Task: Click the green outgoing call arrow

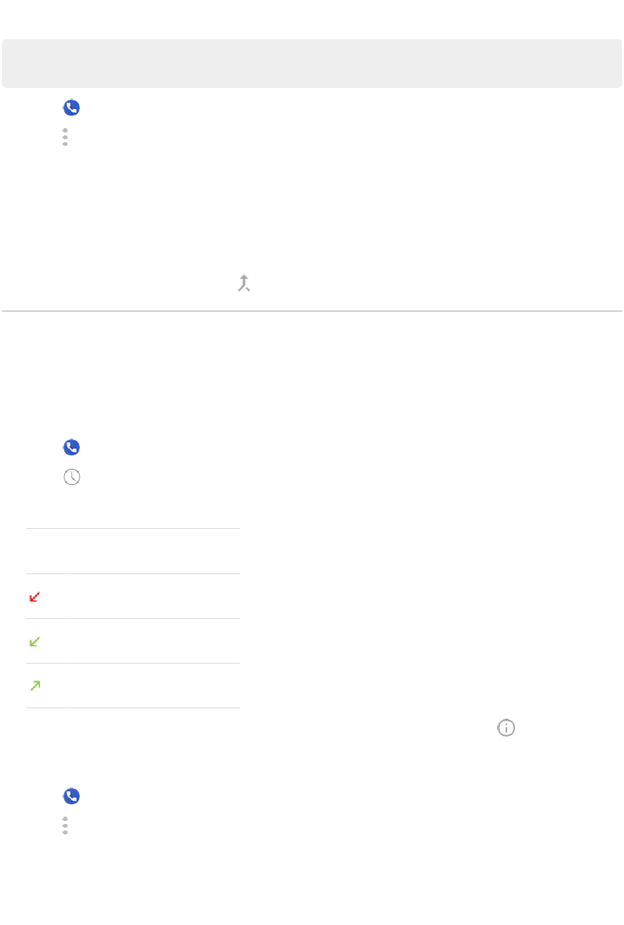Action: 35,686
